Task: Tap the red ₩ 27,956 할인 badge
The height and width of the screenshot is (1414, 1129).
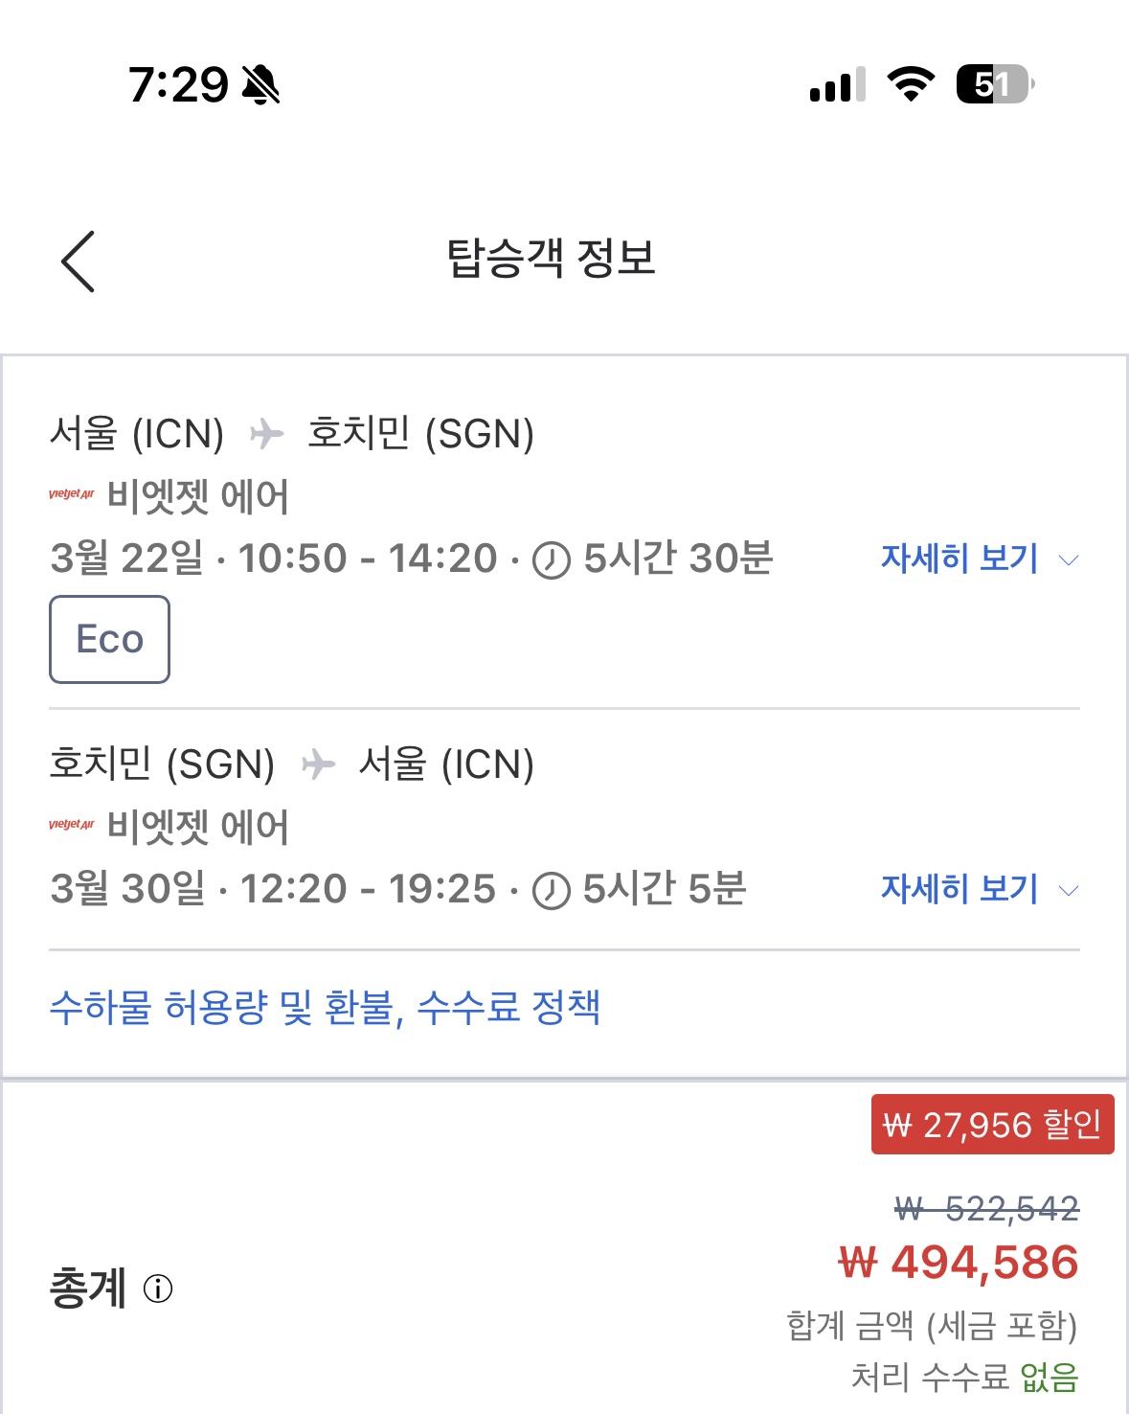Action: coord(992,1124)
